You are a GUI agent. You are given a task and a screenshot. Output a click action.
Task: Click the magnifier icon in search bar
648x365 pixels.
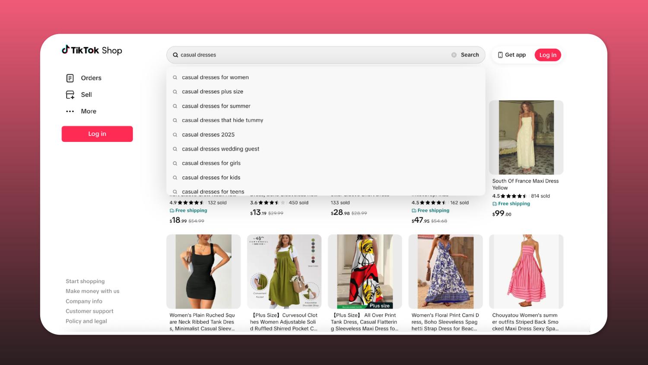[x=175, y=55]
